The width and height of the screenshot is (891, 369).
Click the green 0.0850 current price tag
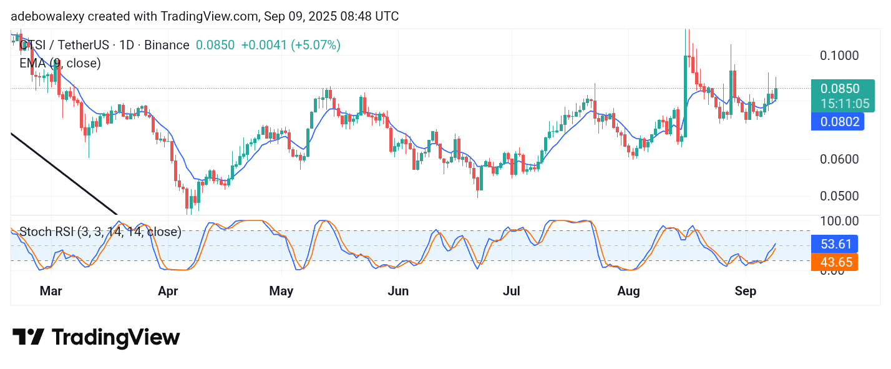tap(840, 89)
